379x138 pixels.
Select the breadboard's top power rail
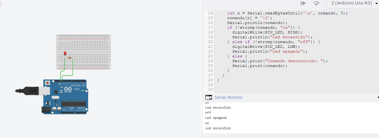click(83, 37)
